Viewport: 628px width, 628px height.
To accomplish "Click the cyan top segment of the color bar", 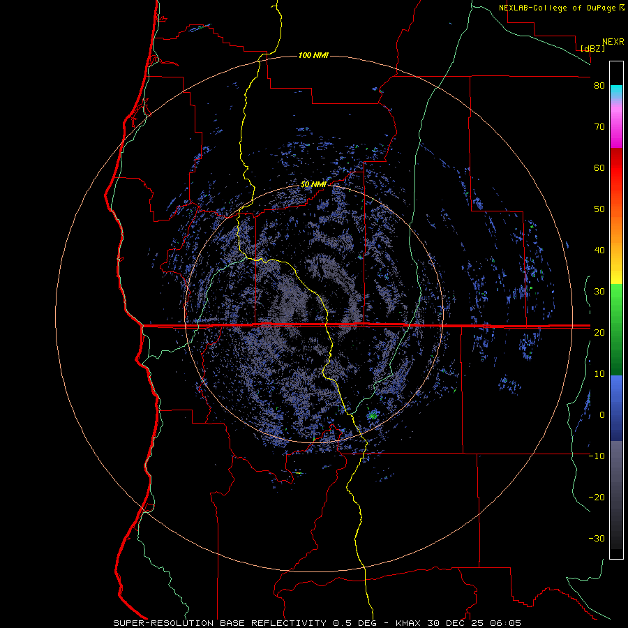I will coord(616,92).
